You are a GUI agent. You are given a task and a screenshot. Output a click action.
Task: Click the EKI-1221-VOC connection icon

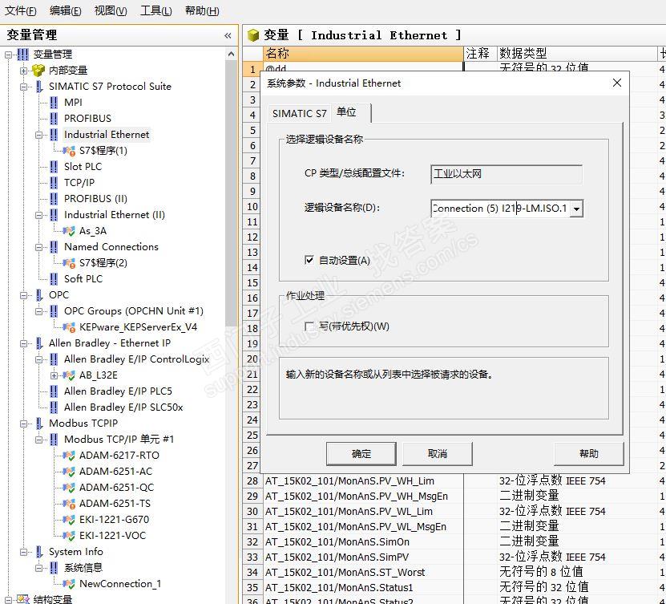coord(69,536)
